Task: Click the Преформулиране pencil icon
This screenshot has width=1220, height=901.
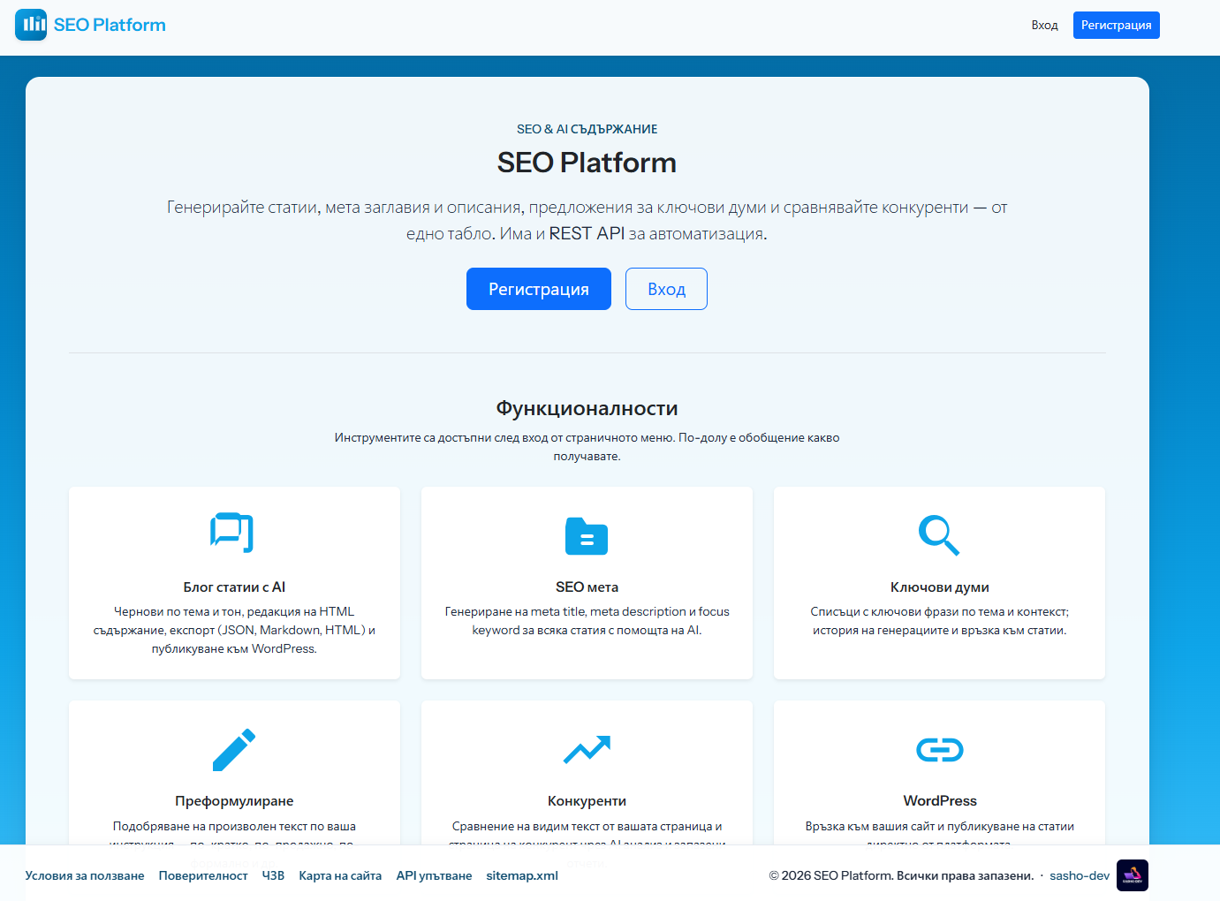Action: [234, 749]
